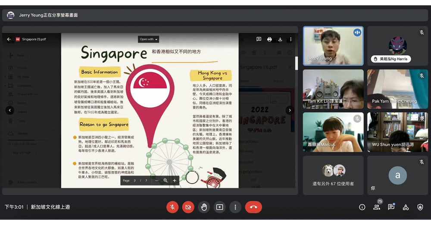Click the red PDF file icon
Screen dimensions: 431x225
coord(18,39)
